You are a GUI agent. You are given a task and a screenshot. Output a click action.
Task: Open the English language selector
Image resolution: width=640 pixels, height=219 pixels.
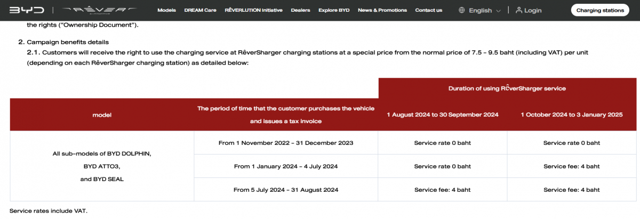click(x=480, y=11)
